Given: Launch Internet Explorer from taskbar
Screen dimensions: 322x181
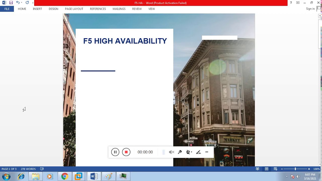Looking at the screenshot, I should click(21, 176).
